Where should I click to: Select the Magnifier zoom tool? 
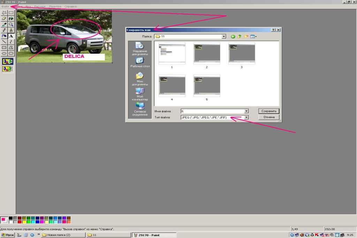tap(11, 24)
